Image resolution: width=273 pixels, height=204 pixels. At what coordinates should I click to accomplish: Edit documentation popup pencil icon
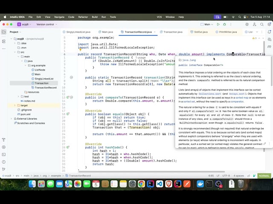tap(264, 144)
